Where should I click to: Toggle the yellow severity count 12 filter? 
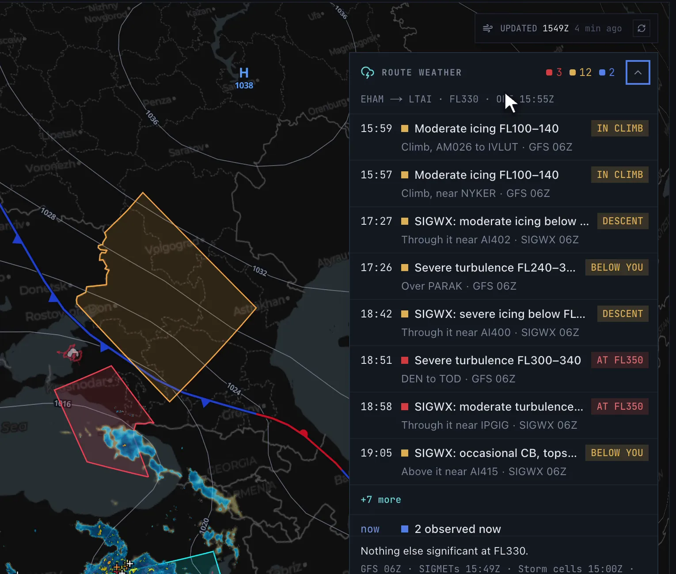(x=581, y=72)
